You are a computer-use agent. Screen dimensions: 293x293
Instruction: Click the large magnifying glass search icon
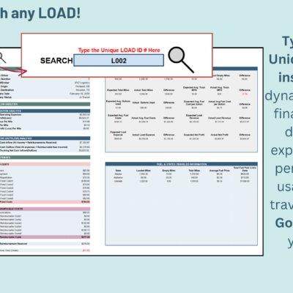pos(181,59)
